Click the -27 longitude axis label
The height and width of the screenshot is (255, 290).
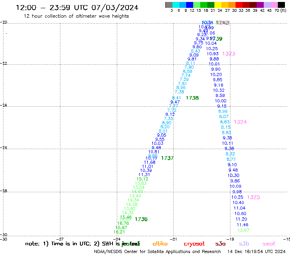(x=60, y=239)
